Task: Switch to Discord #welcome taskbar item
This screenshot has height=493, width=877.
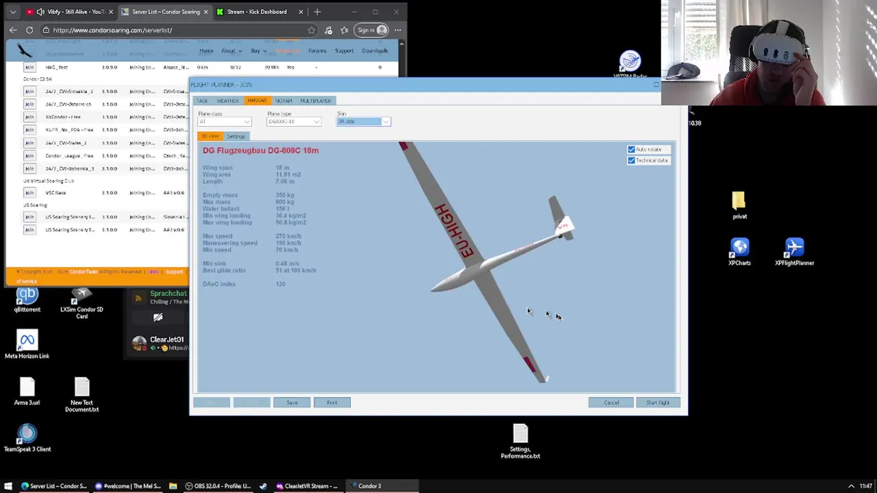Action: pos(128,486)
